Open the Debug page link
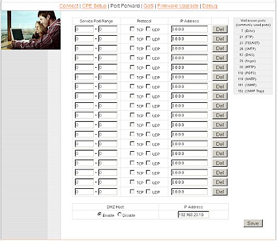277x241 pixels. coord(210,6)
